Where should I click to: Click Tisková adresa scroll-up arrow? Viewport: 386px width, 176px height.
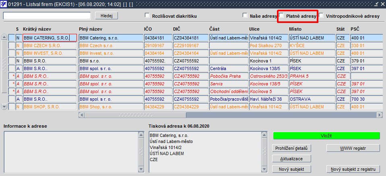point(264,135)
